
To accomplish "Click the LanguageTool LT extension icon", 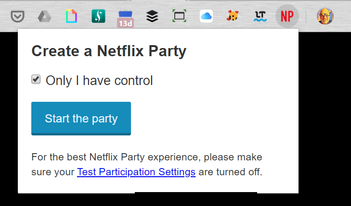I will [x=260, y=16].
